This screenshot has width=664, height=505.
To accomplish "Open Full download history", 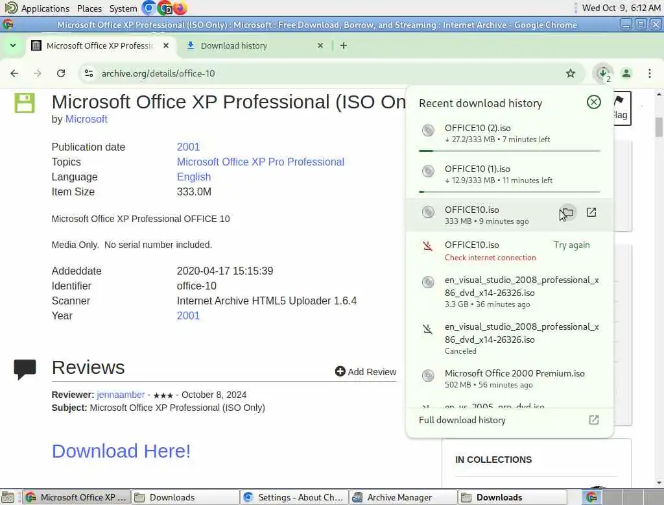I will (x=508, y=420).
